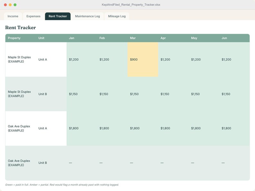Click Unit B cell for Maple St Duplex
Viewport: 255px width, 191px height.
[x=51, y=94]
